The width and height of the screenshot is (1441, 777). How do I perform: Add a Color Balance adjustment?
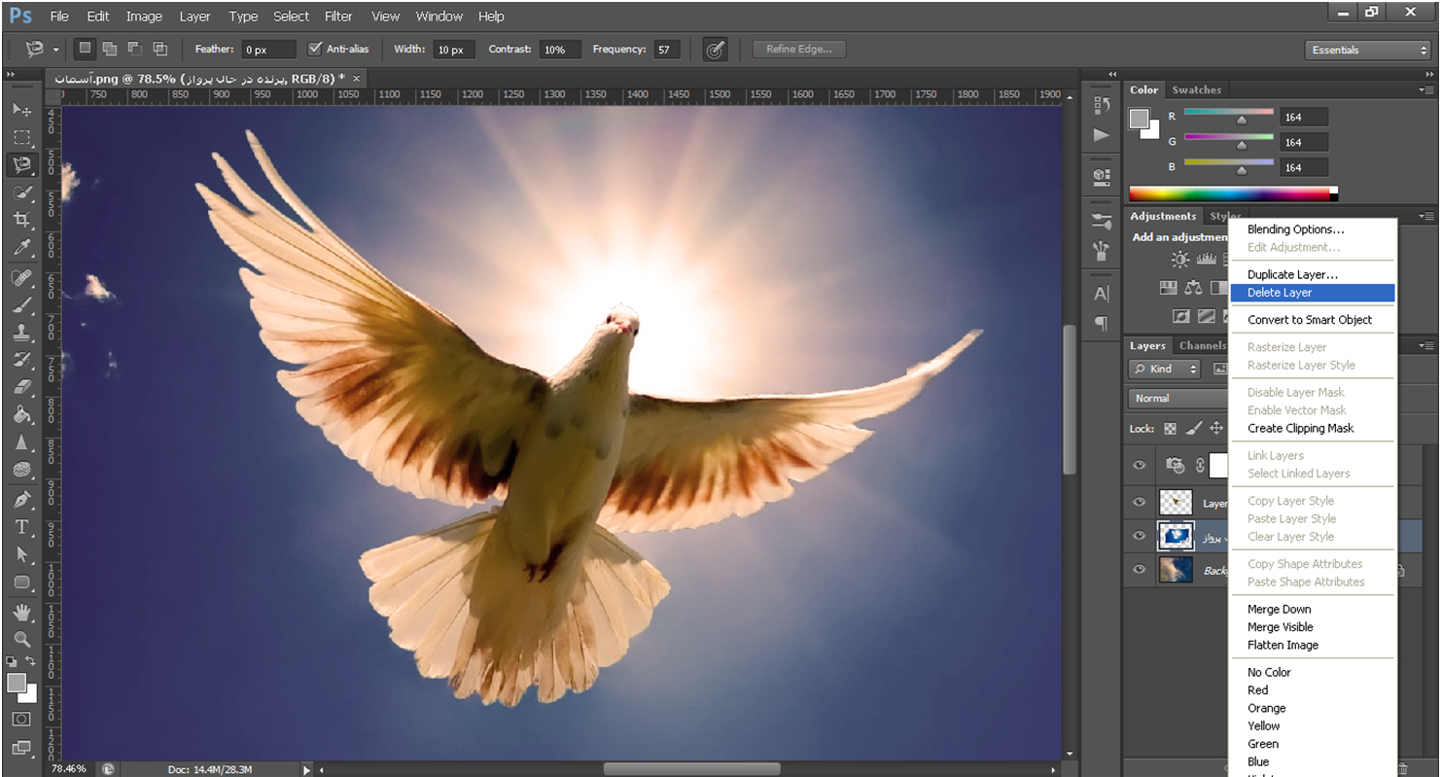[1193, 288]
